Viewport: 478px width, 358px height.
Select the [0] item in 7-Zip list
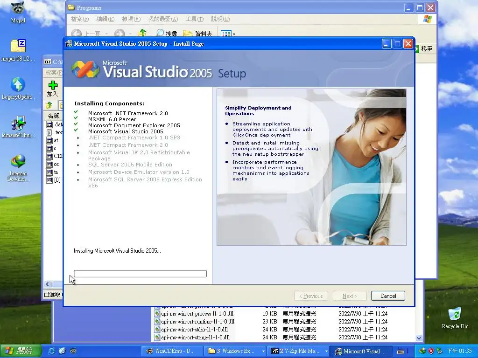tap(54, 180)
